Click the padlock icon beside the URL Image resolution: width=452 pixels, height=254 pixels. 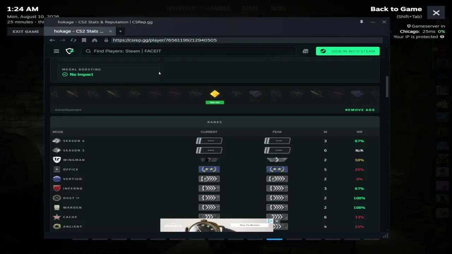click(x=106, y=40)
